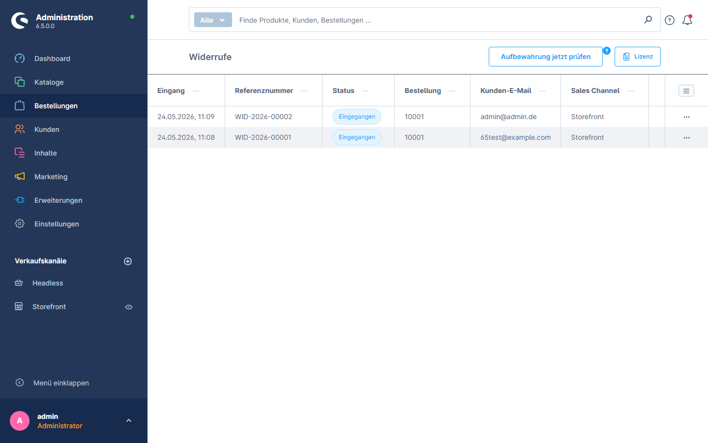
Task: Sort by Referenznummer column header
Action: click(264, 91)
